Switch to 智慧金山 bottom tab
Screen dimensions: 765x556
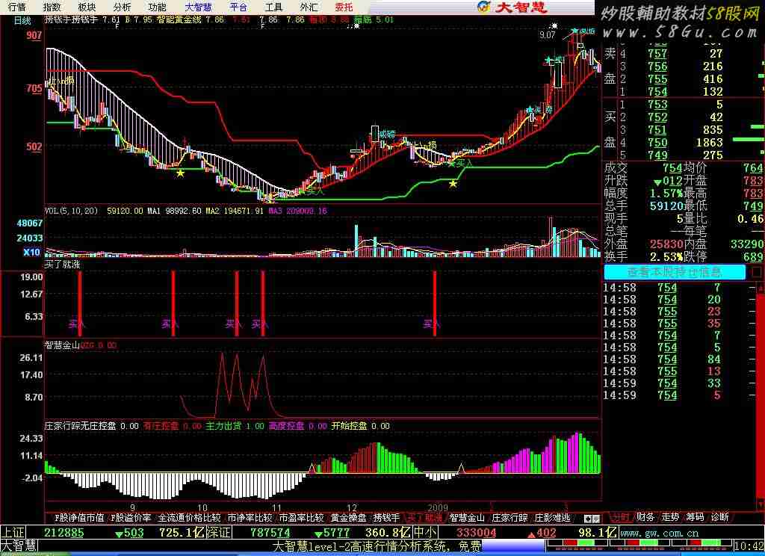(467, 517)
